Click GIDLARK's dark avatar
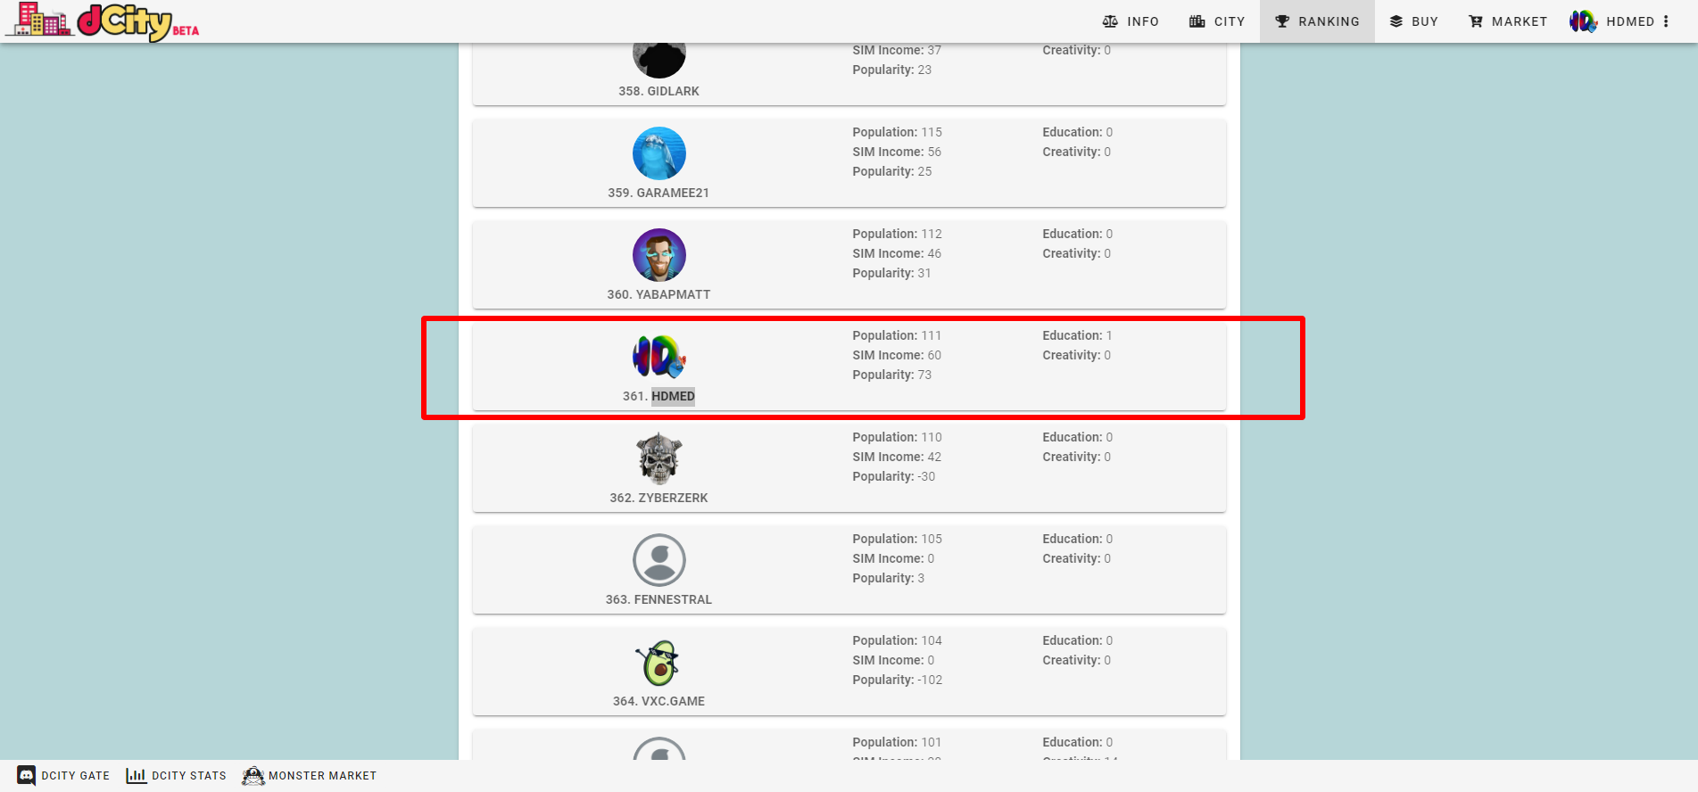The width and height of the screenshot is (1698, 792). (659, 60)
